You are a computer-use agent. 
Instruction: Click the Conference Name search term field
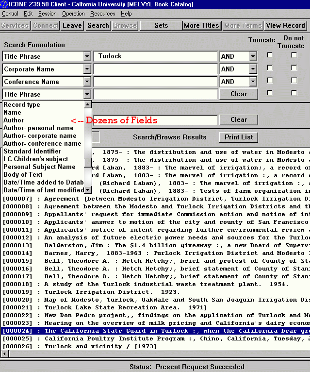[155, 82]
